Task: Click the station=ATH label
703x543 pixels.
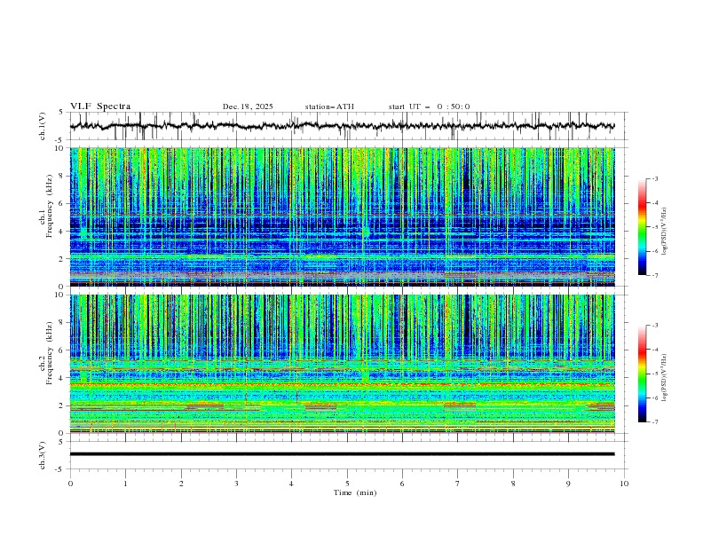Action: (329, 106)
